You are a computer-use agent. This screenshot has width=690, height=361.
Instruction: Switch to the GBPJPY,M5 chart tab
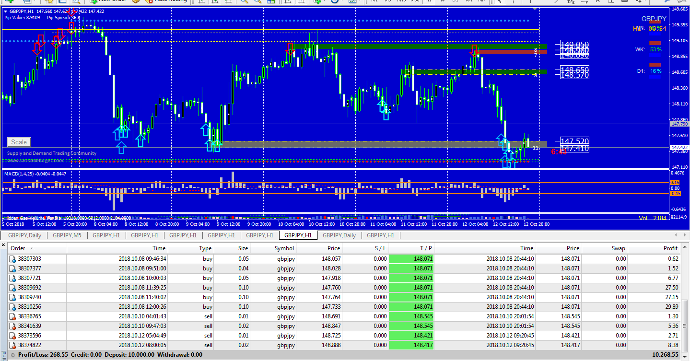[x=67, y=235]
